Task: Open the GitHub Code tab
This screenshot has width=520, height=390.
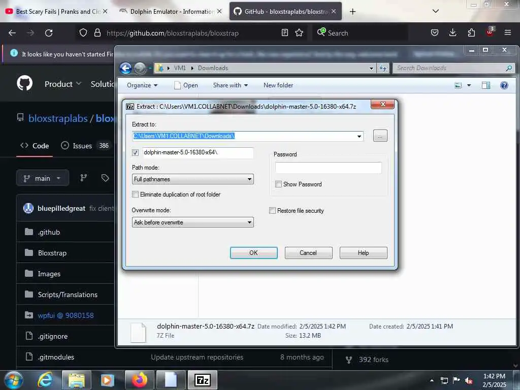Action: tap(35, 146)
